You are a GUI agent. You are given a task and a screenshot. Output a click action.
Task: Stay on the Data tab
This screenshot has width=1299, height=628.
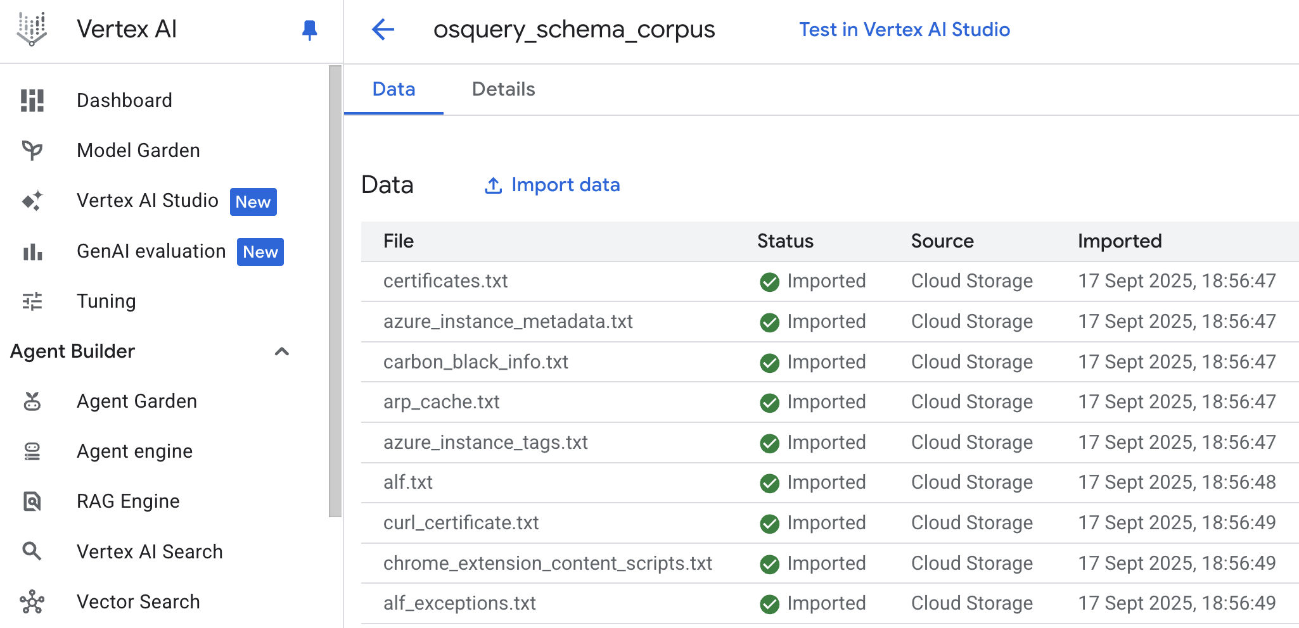394,89
